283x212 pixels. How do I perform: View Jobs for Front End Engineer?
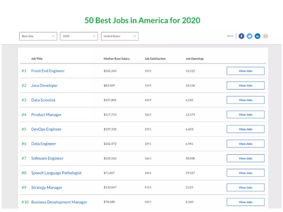(x=246, y=71)
